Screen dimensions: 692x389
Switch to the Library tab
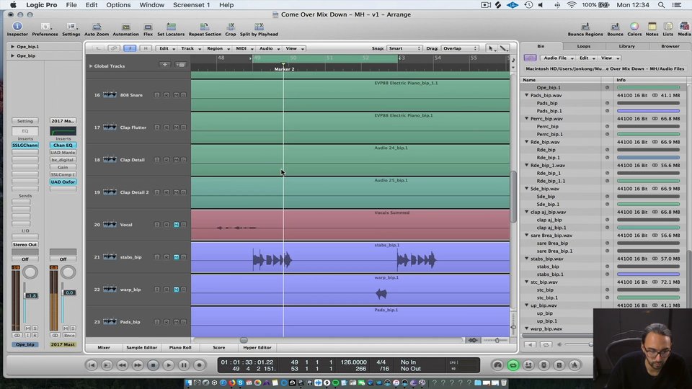pyautogui.click(x=626, y=46)
